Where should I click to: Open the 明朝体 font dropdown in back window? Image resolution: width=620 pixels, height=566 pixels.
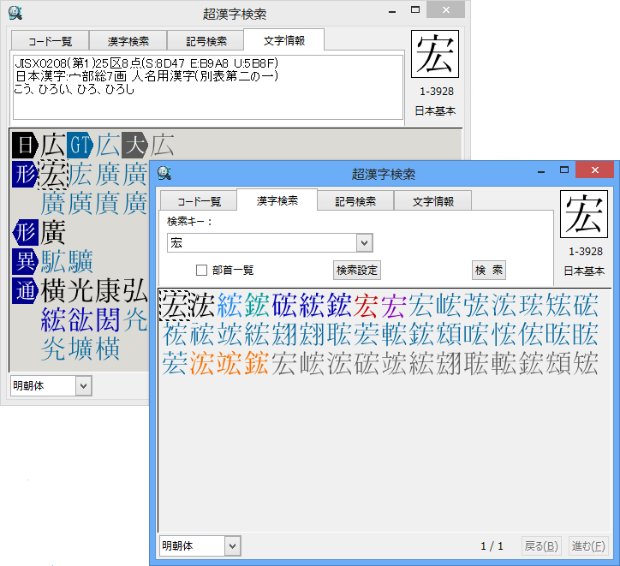coord(82,386)
